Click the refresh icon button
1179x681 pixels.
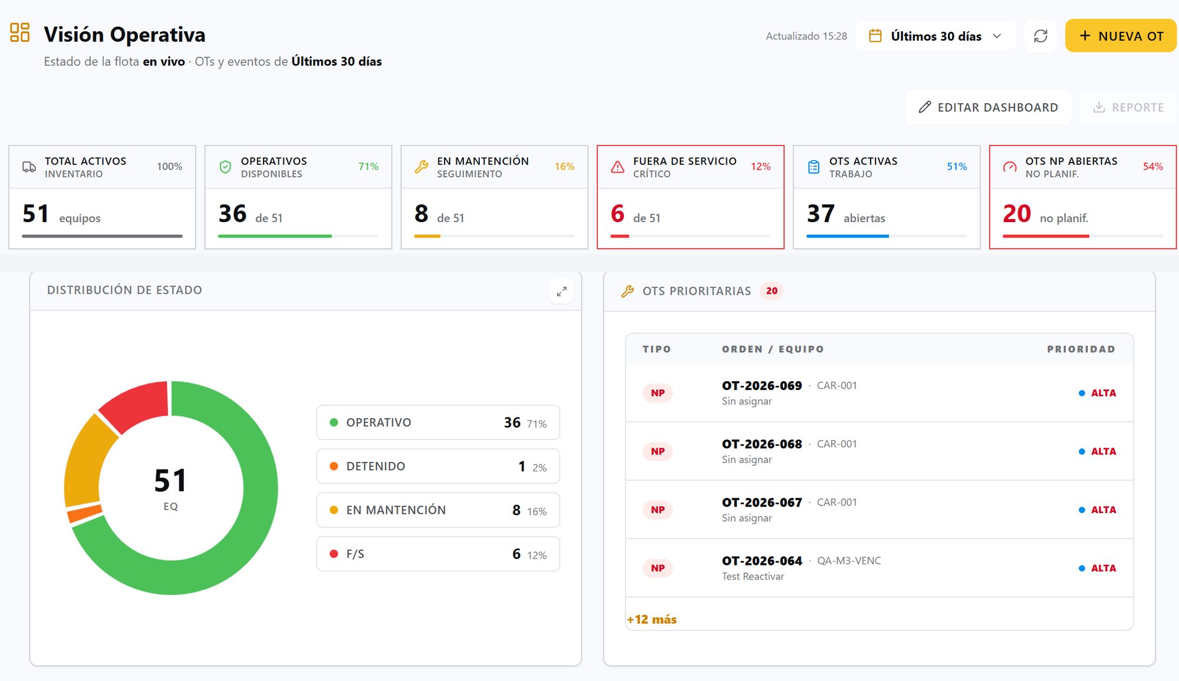tap(1040, 36)
